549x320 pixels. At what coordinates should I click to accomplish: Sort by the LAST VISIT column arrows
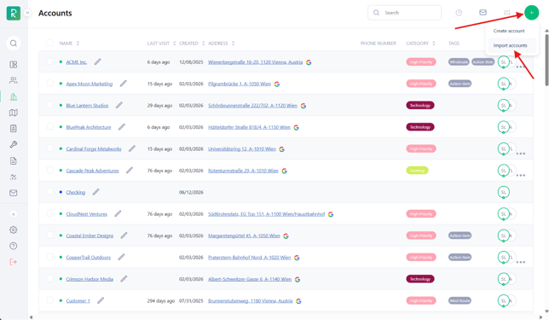(x=175, y=44)
